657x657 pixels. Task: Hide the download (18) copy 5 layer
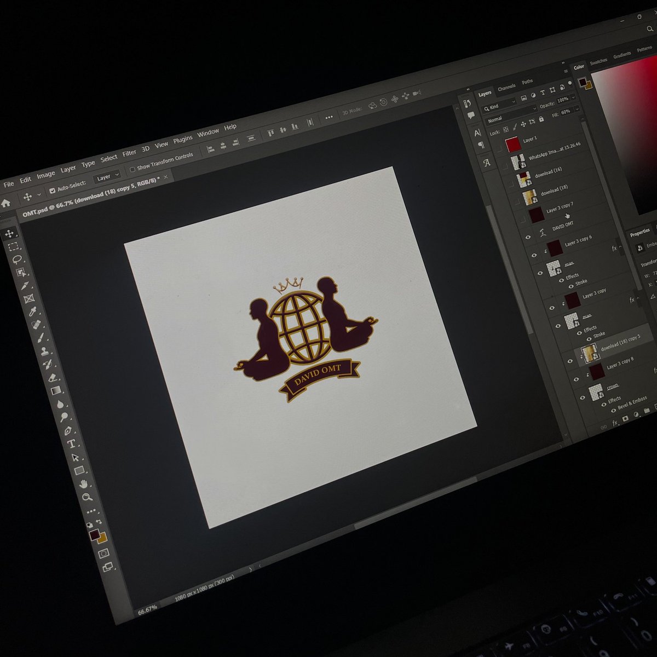(570, 361)
